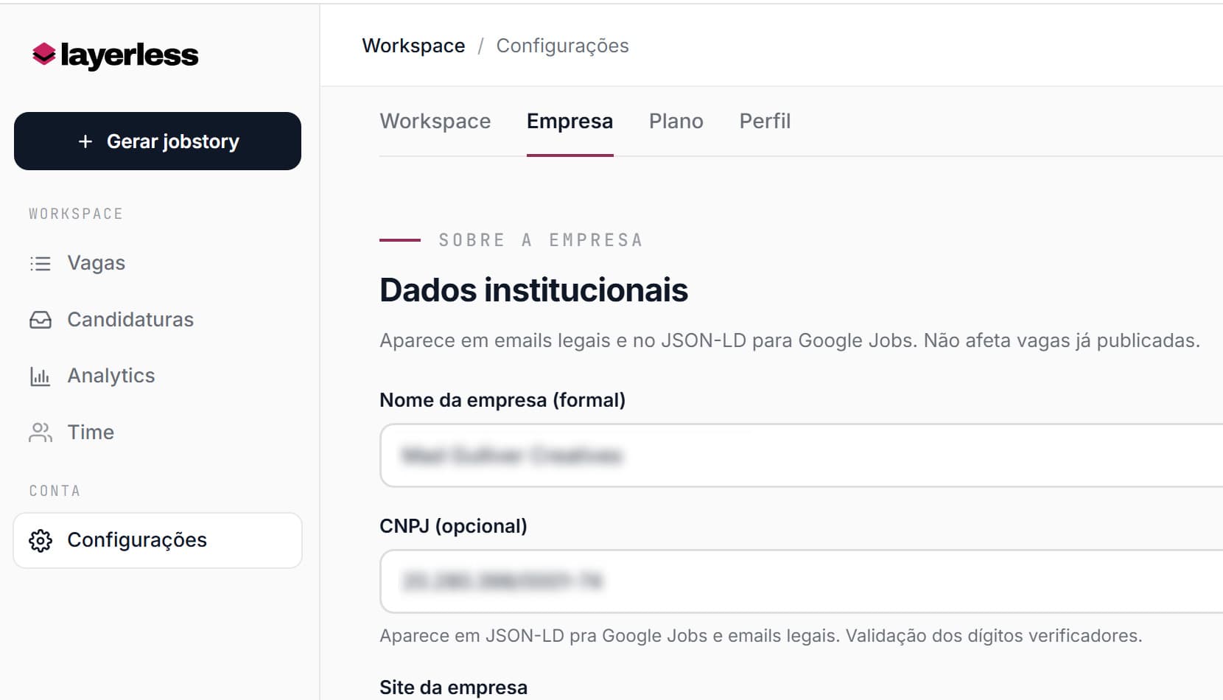Focus the Nome da empresa input field

pos(802,455)
